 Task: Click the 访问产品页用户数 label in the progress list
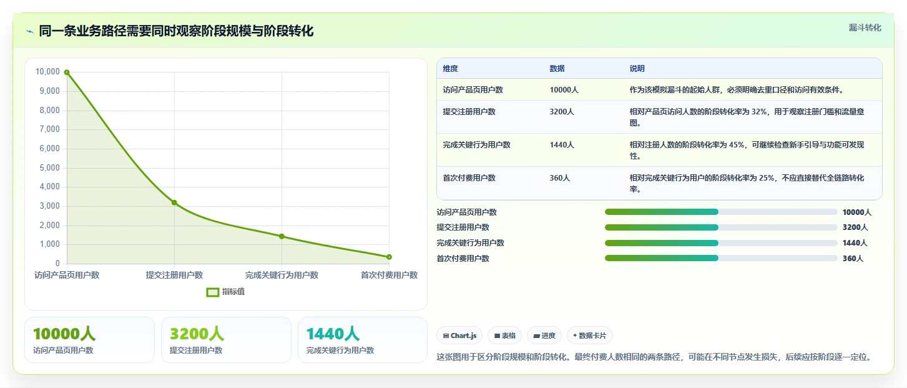466,212
